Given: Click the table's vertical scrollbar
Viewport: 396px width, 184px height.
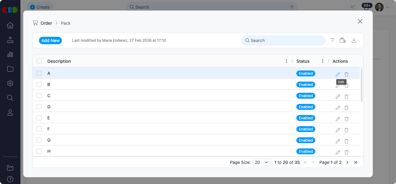Looking at the screenshot, I should click(362, 85).
